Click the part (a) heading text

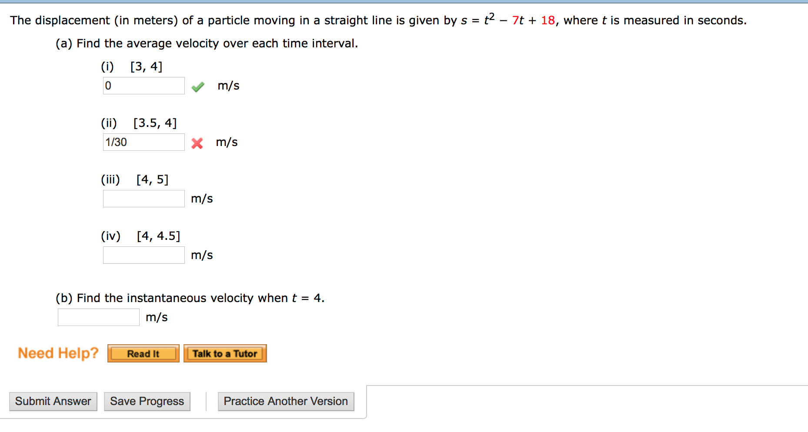coord(207,43)
